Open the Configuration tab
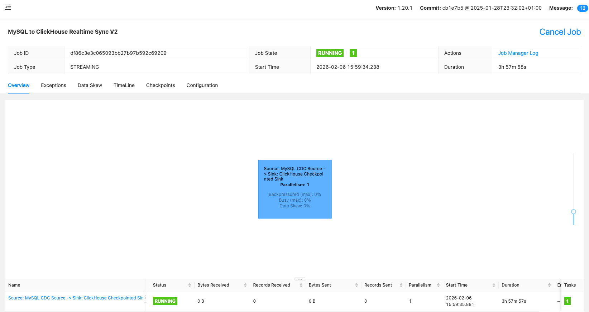The width and height of the screenshot is (589, 312). 202,85
